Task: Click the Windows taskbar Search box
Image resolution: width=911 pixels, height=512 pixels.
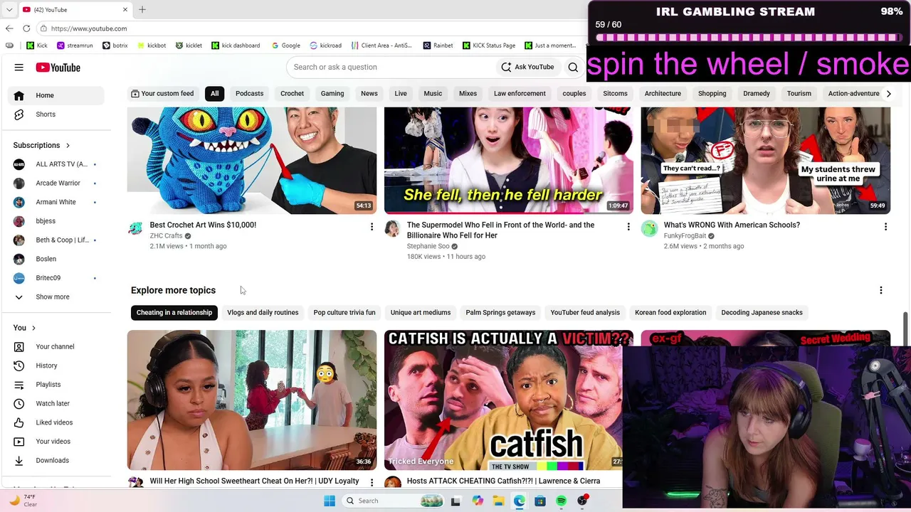Action: [x=392, y=501]
